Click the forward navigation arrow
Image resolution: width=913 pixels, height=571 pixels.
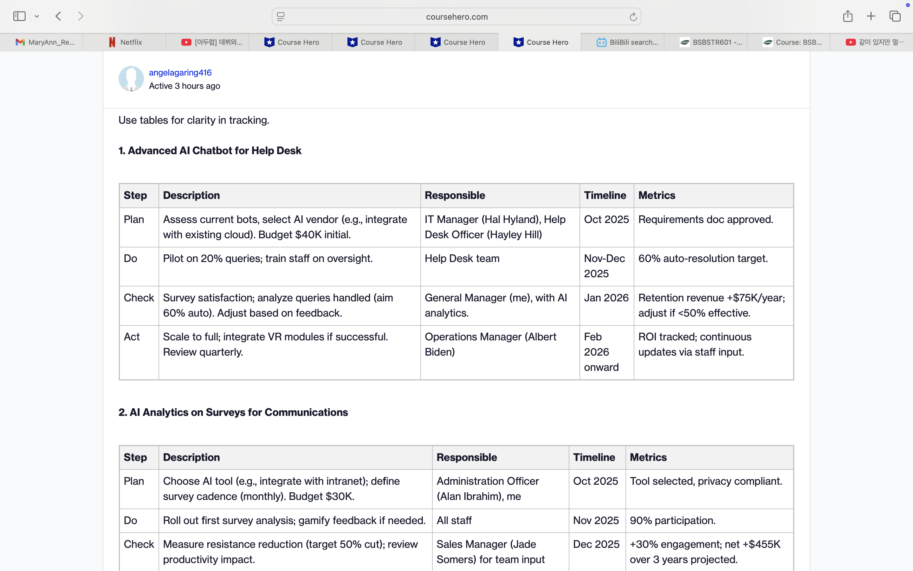(80, 16)
